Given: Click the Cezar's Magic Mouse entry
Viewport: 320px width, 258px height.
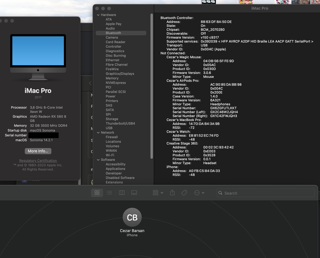Looking at the screenshot, I should pos(184,57).
